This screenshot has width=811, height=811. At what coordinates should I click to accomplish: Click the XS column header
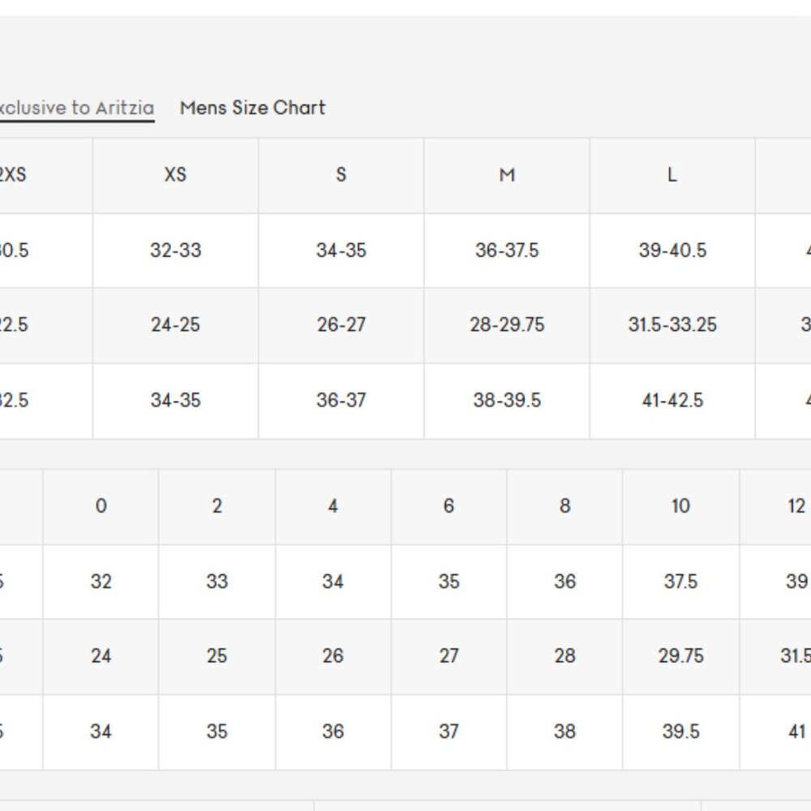click(x=175, y=175)
